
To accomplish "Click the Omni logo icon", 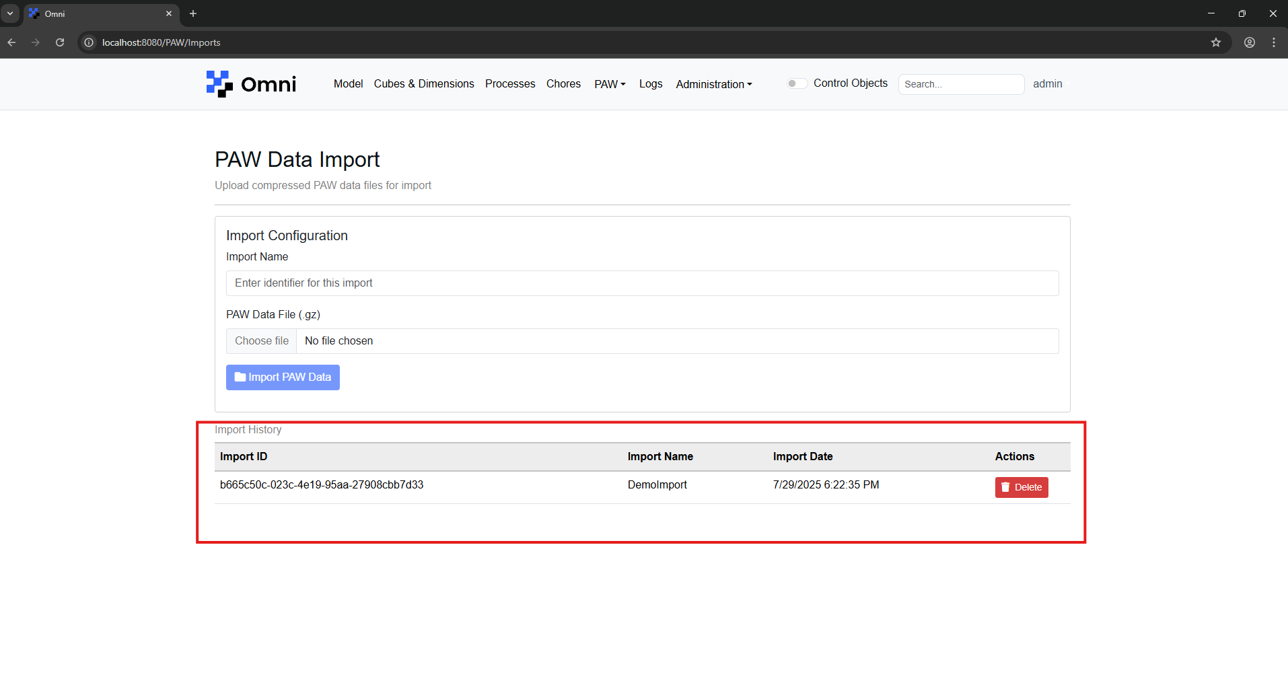I will [x=219, y=84].
